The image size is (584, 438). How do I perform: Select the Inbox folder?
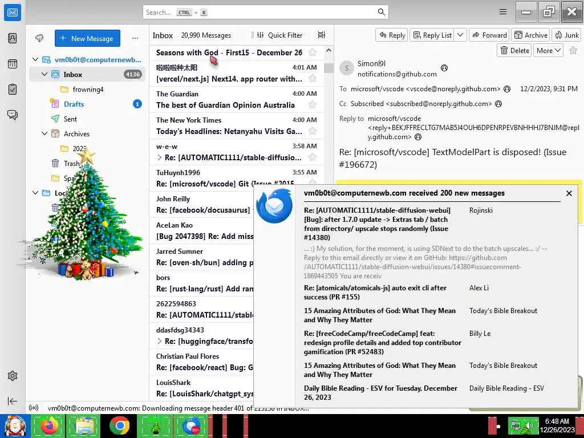pos(87,75)
